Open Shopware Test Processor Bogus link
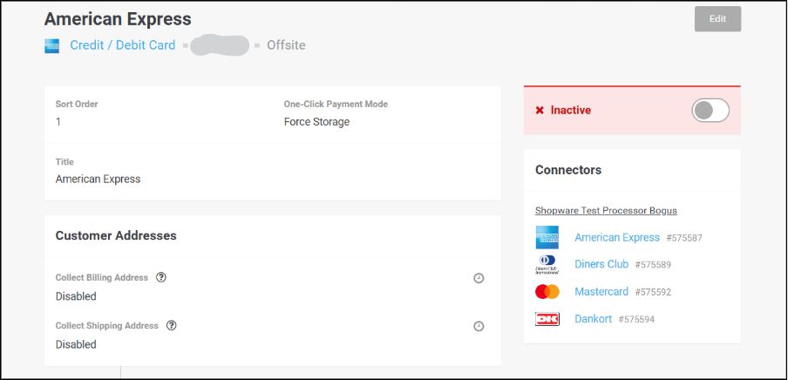The height and width of the screenshot is (380, 788). [606, 210]
